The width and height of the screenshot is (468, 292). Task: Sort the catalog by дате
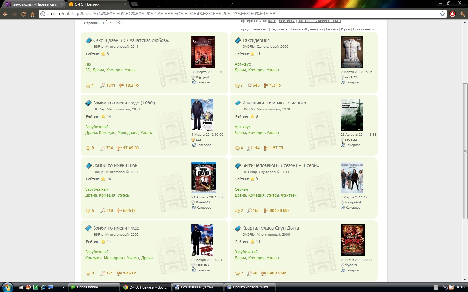tap(272, 21)
